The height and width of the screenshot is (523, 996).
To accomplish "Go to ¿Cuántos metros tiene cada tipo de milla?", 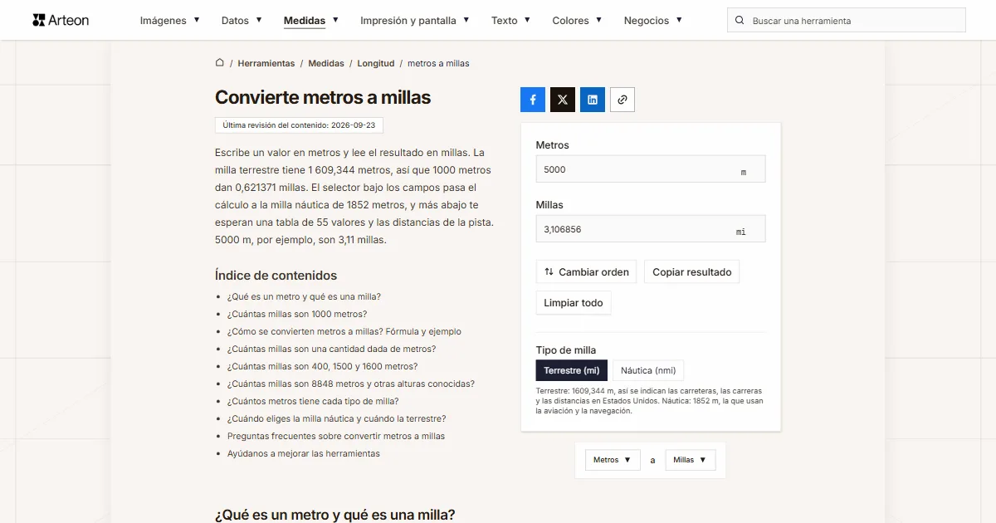I will 313,401.
